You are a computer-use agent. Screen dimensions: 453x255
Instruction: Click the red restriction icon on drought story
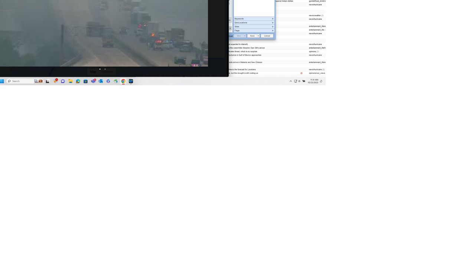pyautogui.click(x=302, y=73)
